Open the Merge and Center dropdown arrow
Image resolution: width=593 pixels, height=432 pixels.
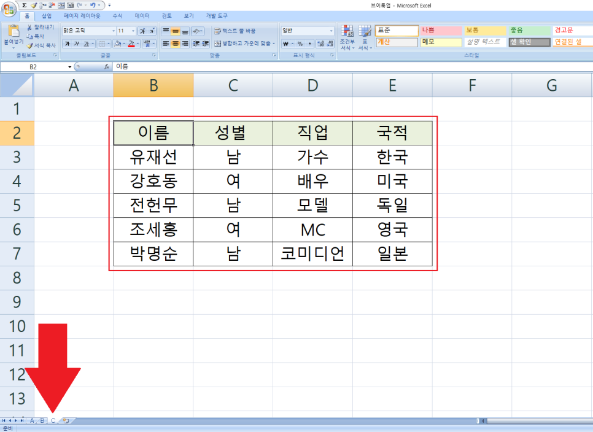(274, 44)
